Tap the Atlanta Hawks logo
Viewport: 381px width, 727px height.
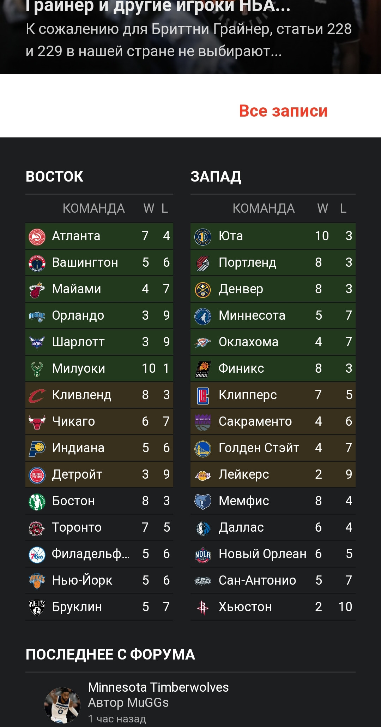[37, 236]
